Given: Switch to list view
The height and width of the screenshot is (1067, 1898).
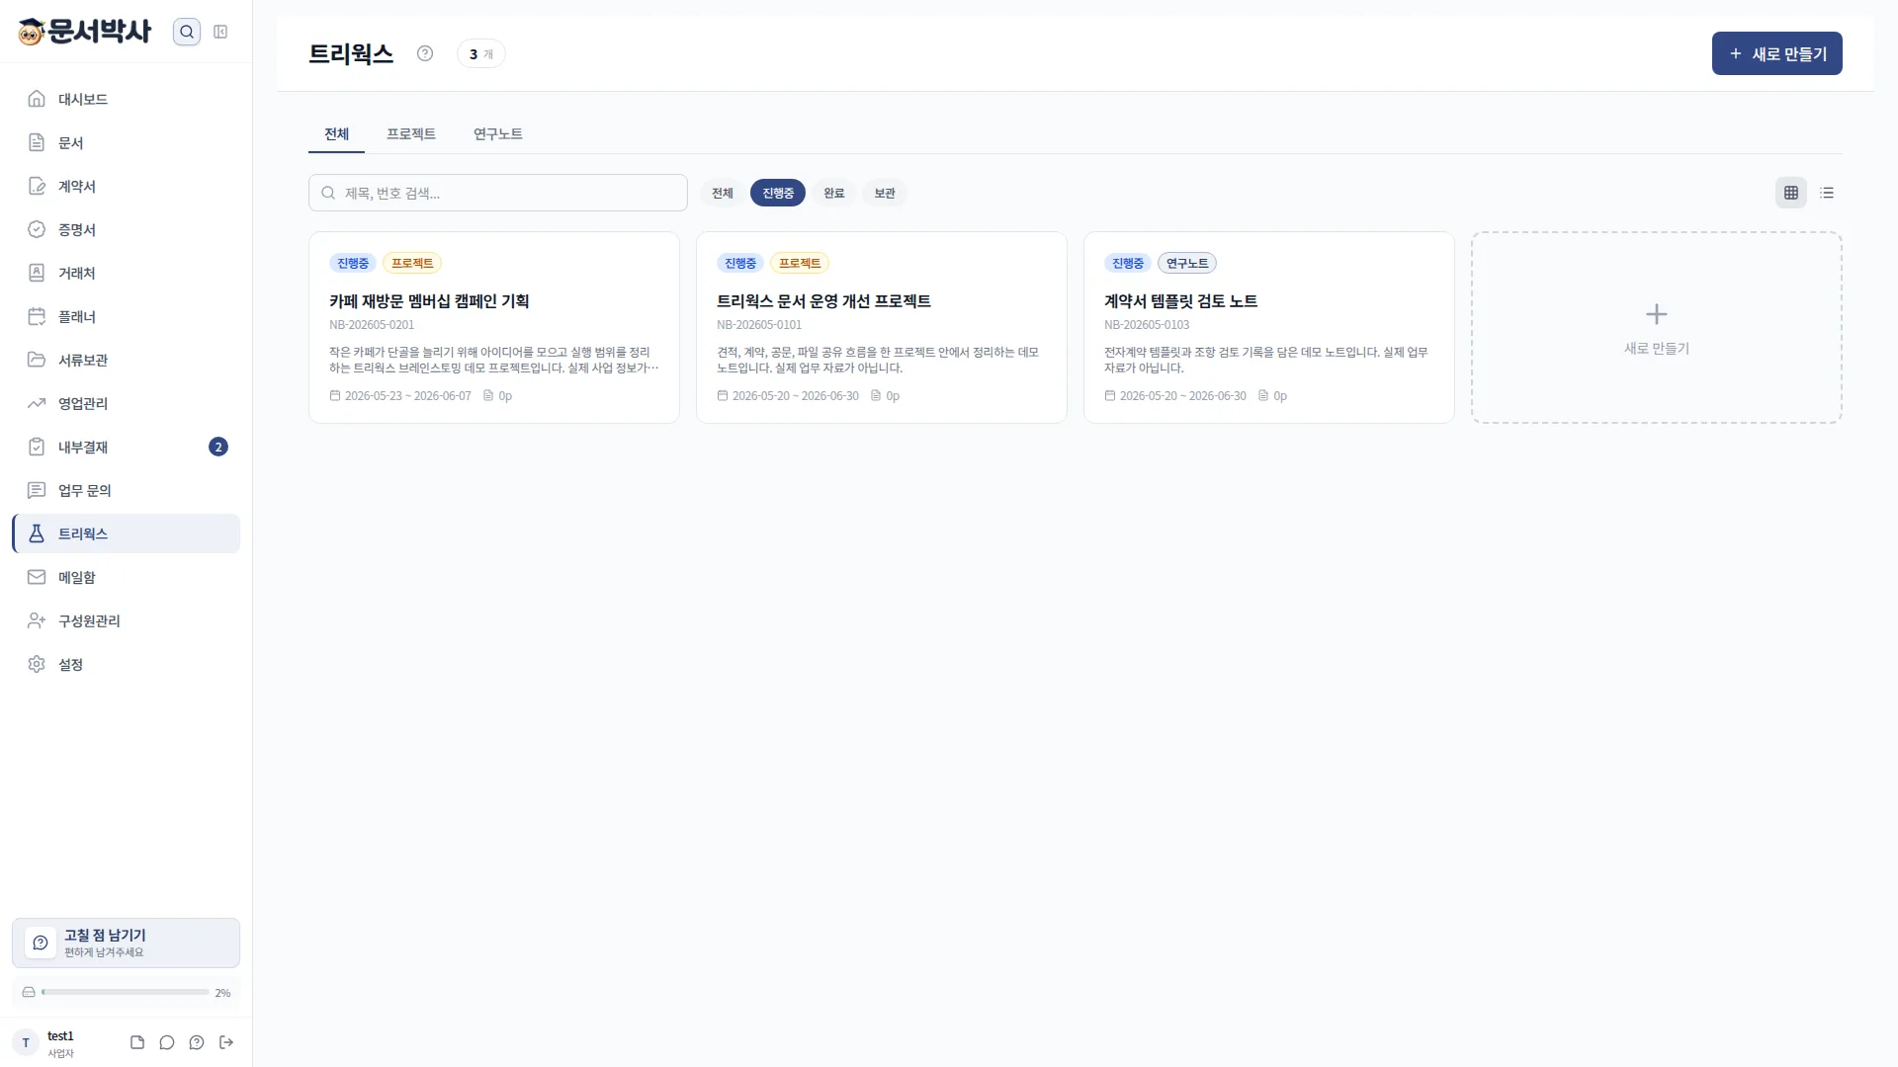Looking at the screenshot, I should [x=1827, y=193].
